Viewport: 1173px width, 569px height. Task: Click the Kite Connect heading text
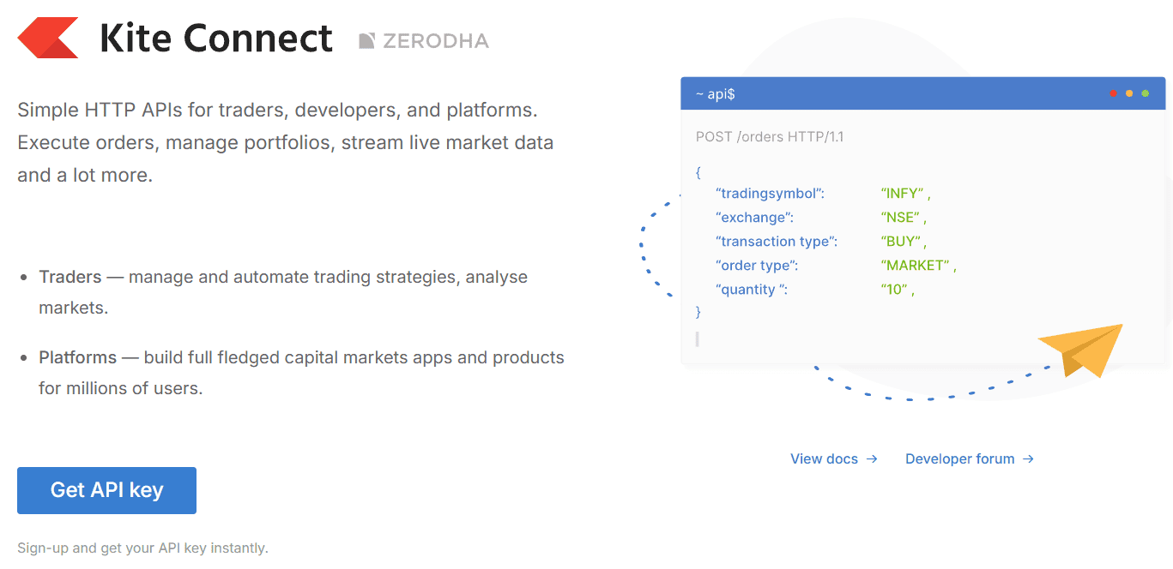click(216, 38)
